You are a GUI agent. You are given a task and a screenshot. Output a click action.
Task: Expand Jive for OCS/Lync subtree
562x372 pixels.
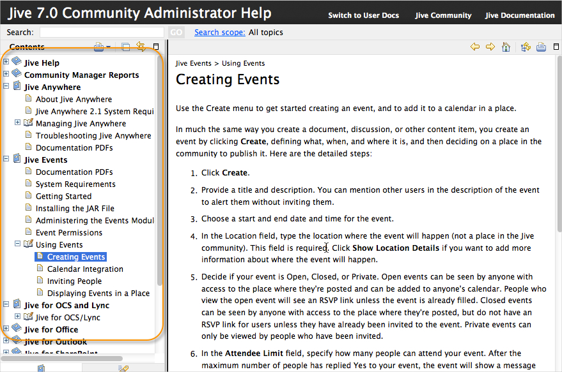tap(17, 316)
